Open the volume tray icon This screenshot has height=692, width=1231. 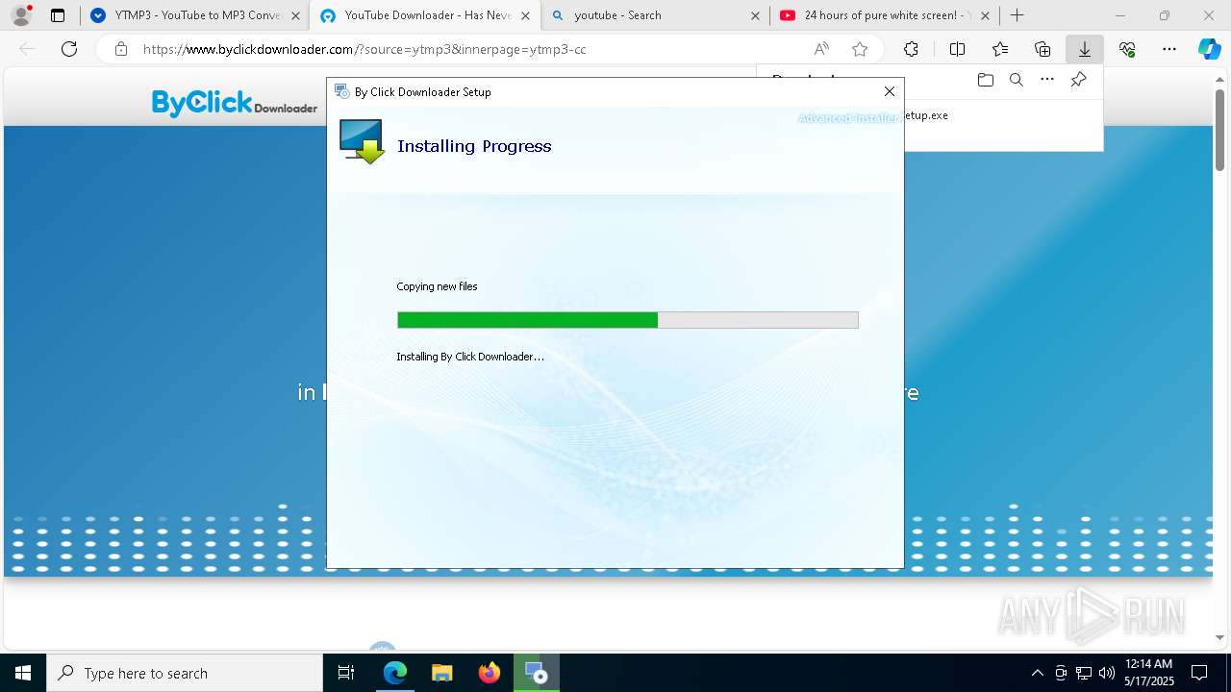[x=1107, y=673]
